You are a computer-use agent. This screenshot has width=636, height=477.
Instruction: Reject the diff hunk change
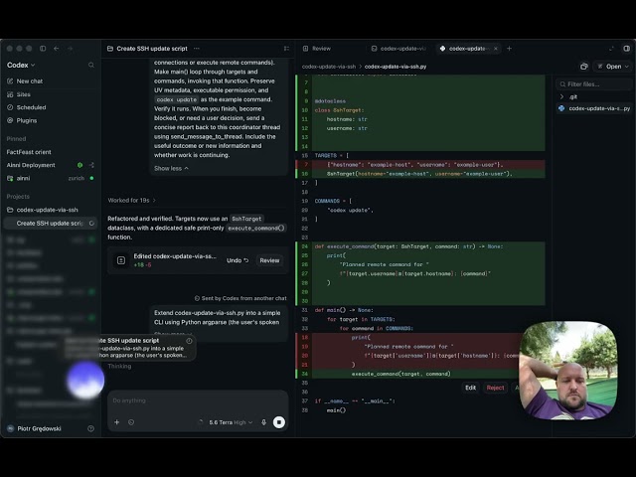(495, 388)
